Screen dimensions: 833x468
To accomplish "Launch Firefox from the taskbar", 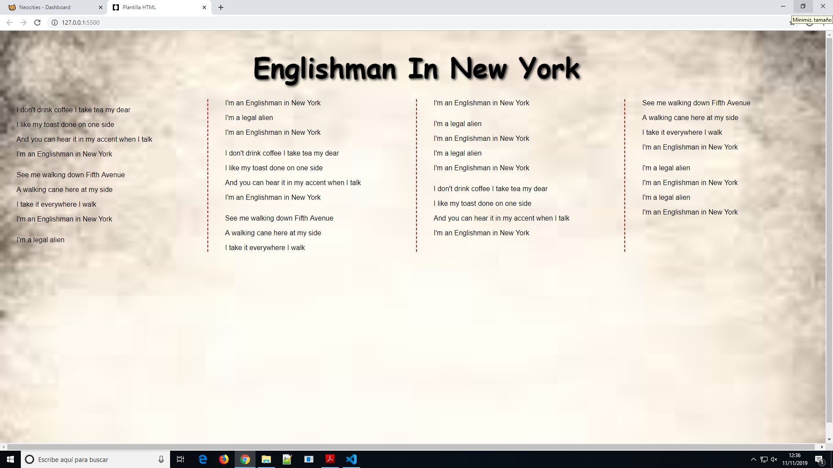I will coord(224,459).
